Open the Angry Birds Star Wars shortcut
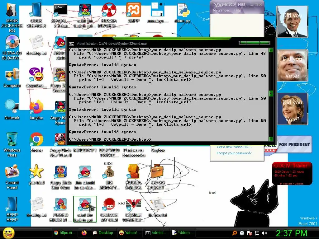The height and width of the screenshot is (239, 319). (x=61, y=172)
